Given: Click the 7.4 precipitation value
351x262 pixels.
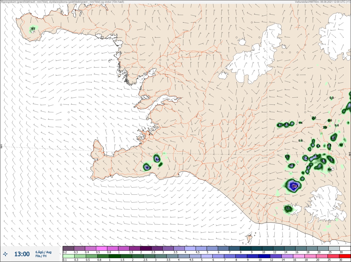Looking at the screenshot, I should click(306, 158).
